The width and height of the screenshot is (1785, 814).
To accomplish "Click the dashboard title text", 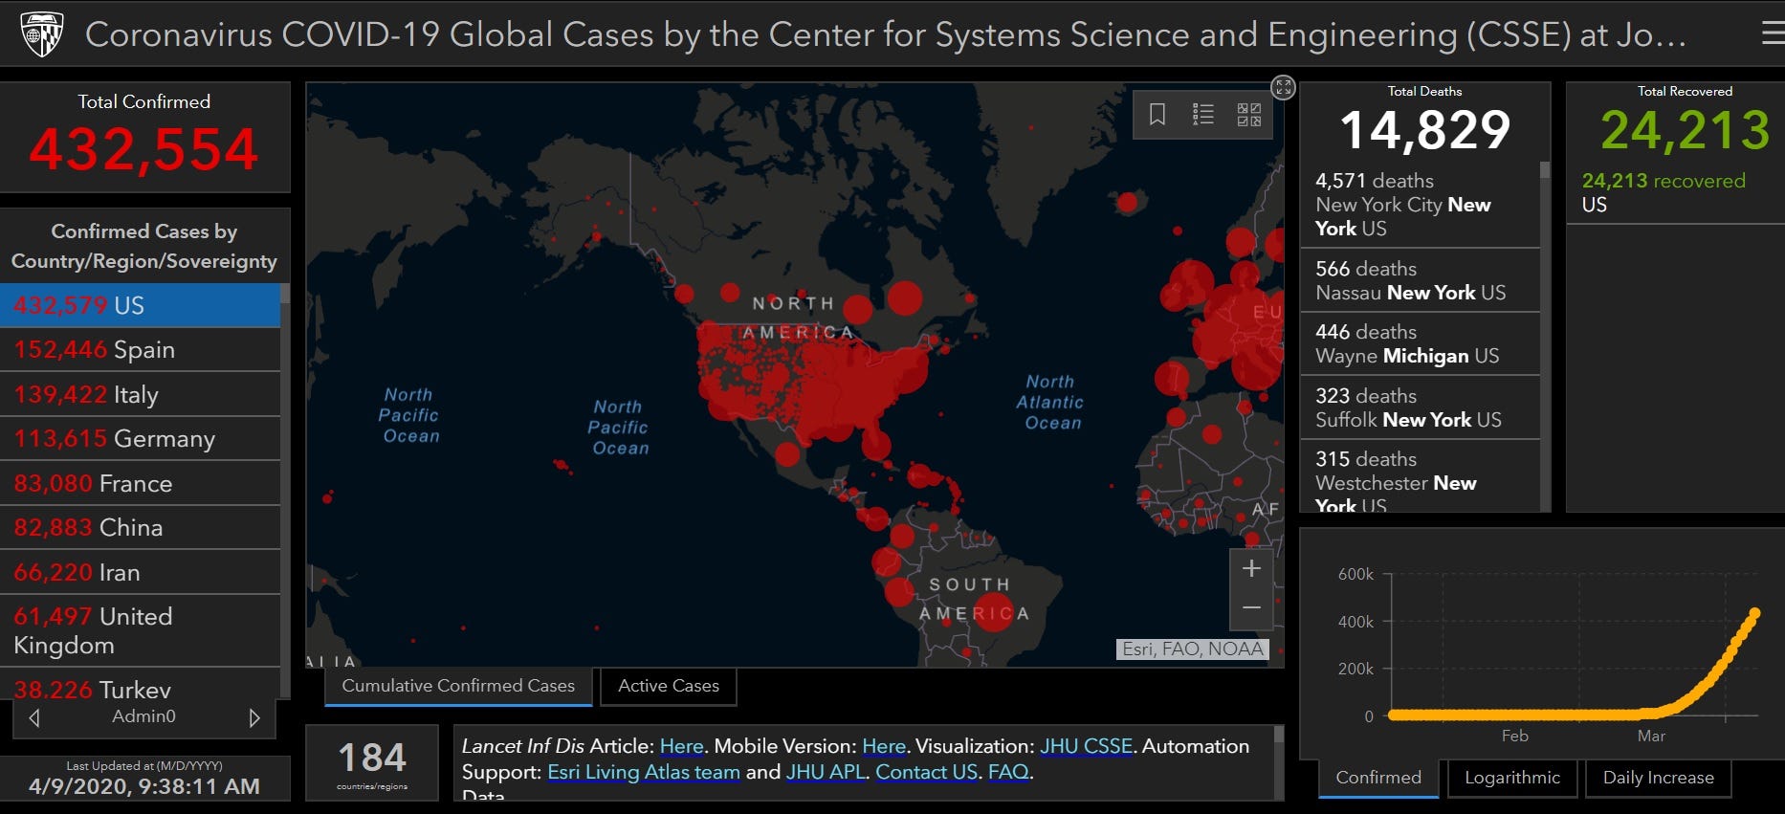I will (886, 34).
